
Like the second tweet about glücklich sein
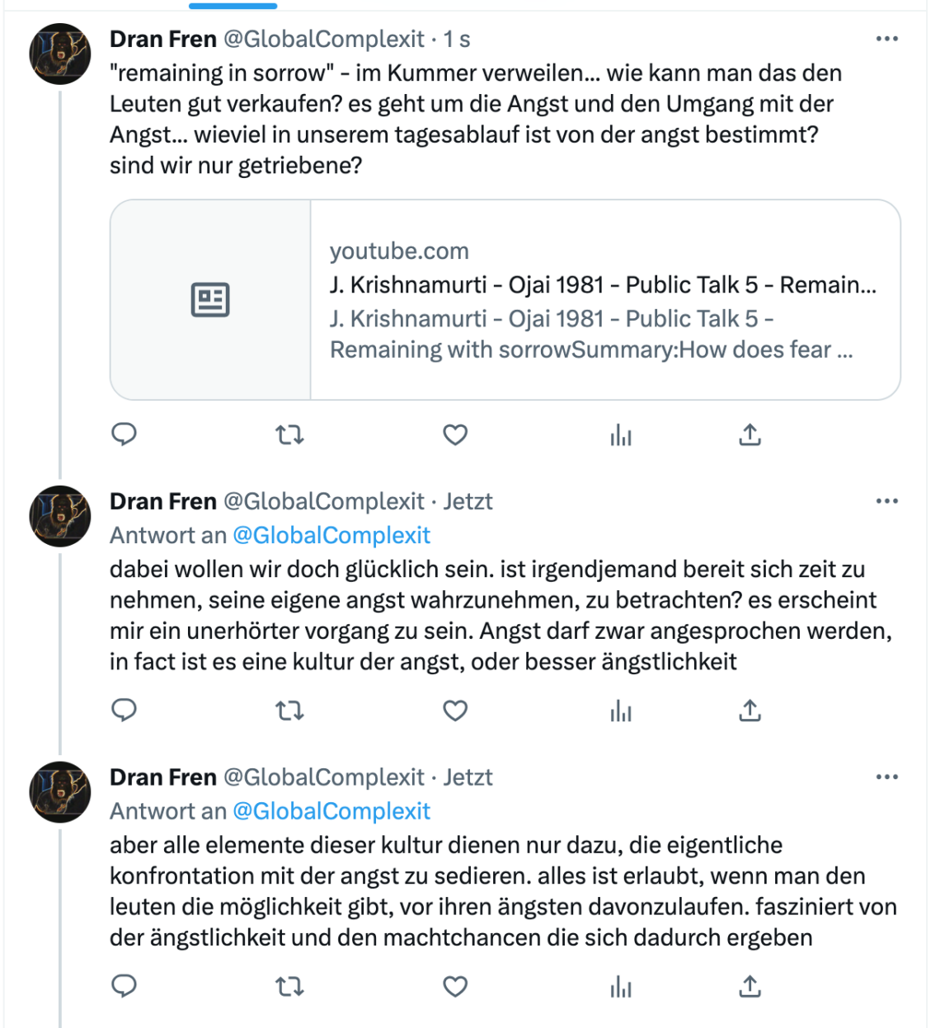click(x=455, y=710)
